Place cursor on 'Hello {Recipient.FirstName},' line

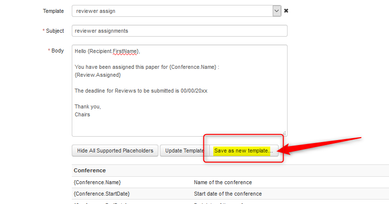(x=107, y=51)
